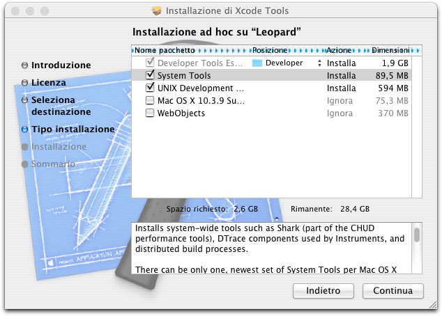The image size is (442, 316).
Task: Click the System Tools row name
Action: 184,75
